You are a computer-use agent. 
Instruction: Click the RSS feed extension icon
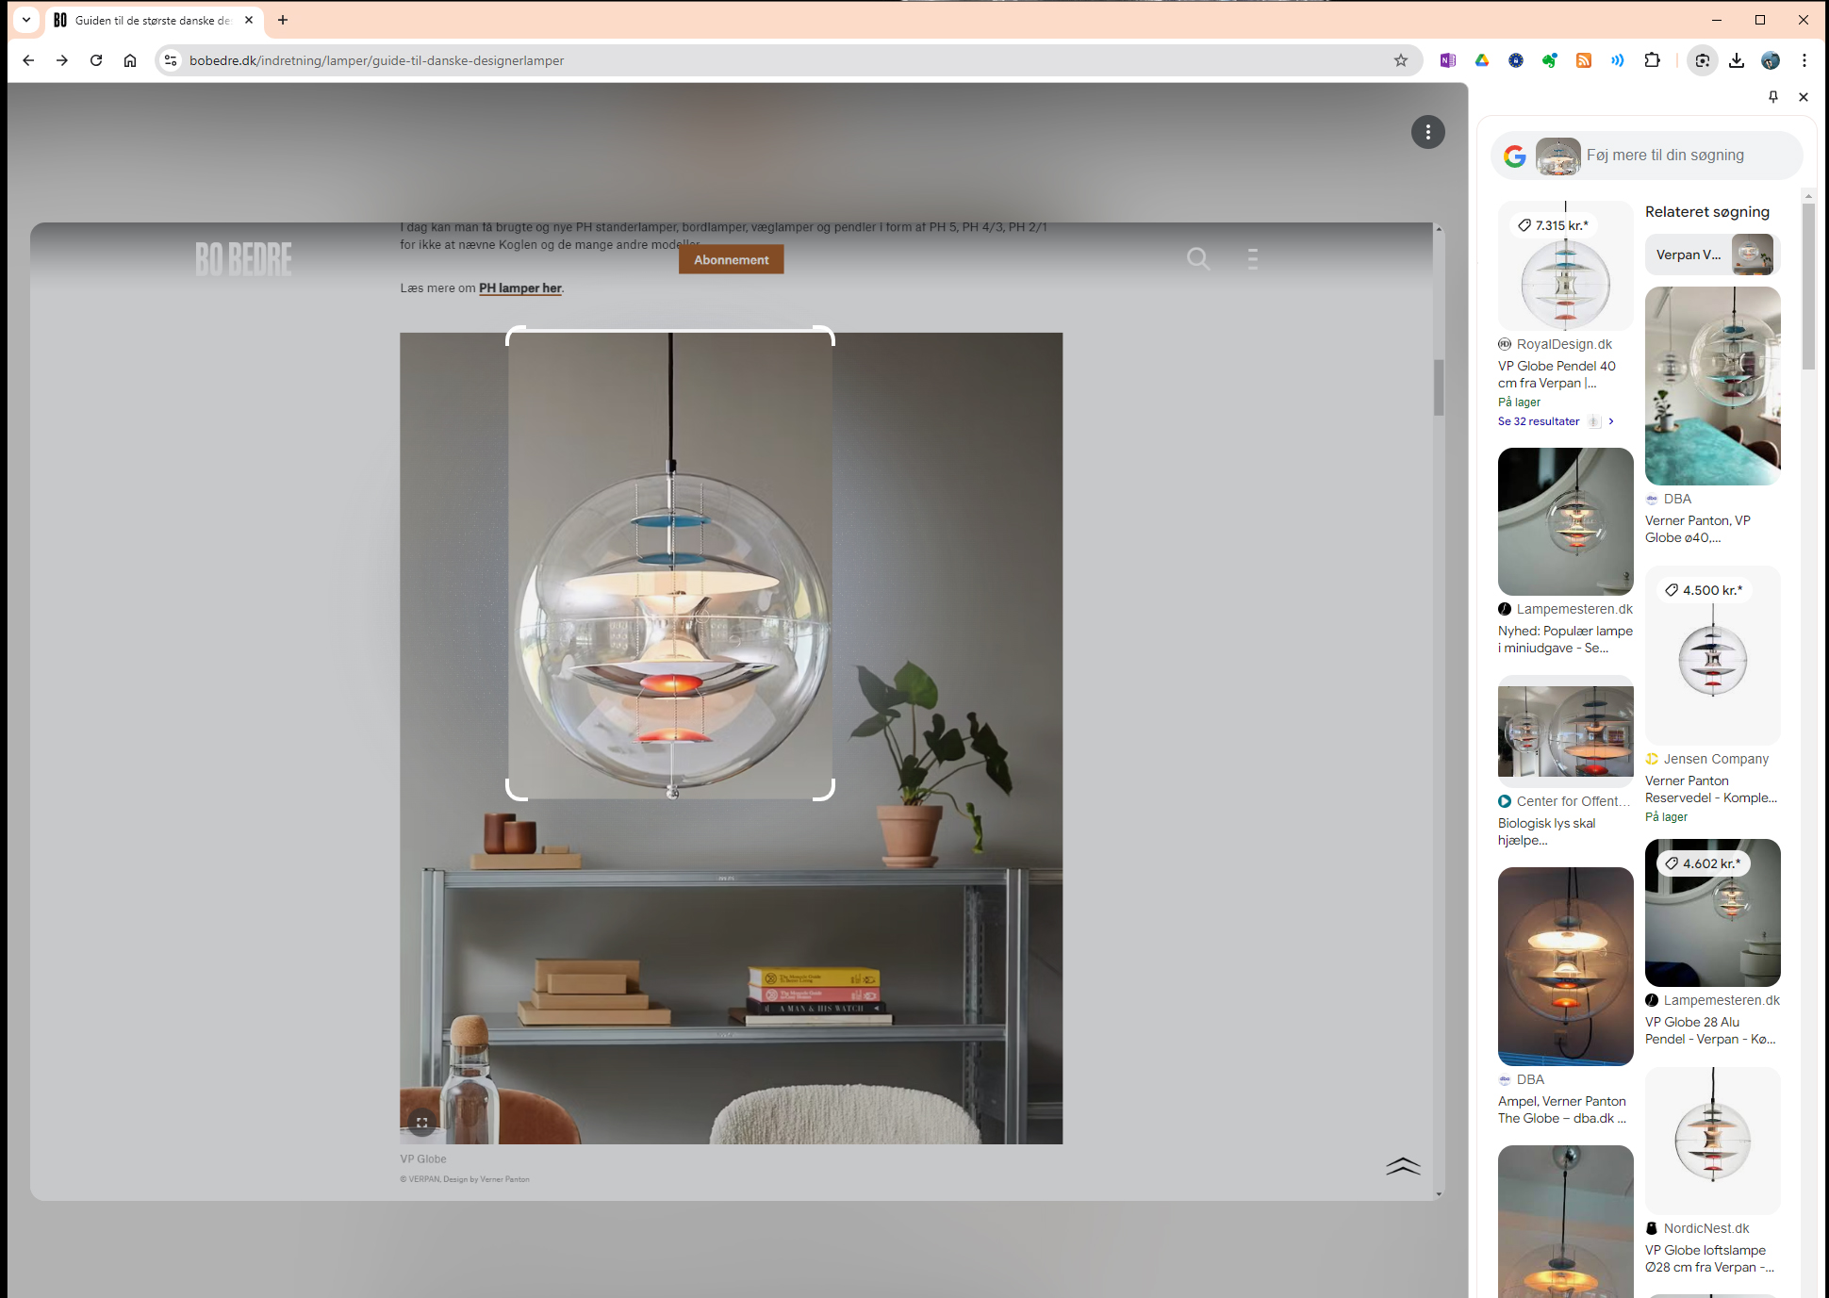tap(1584, 60)
